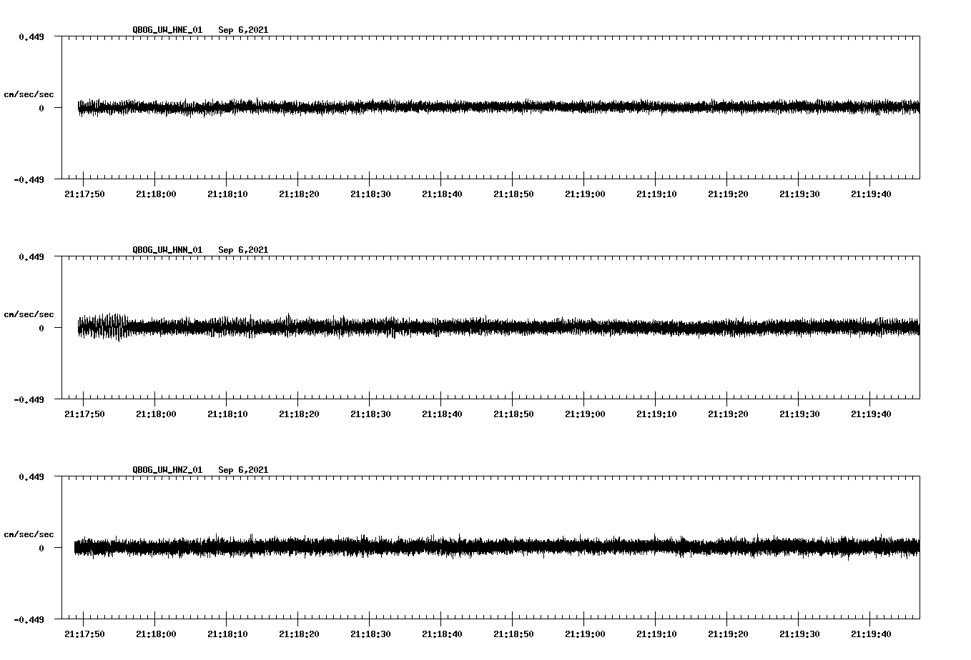Screen dimensions: 971x660
Task: Click 21:18:30 time label under HNZ plot
Action: tap(370, 634)
